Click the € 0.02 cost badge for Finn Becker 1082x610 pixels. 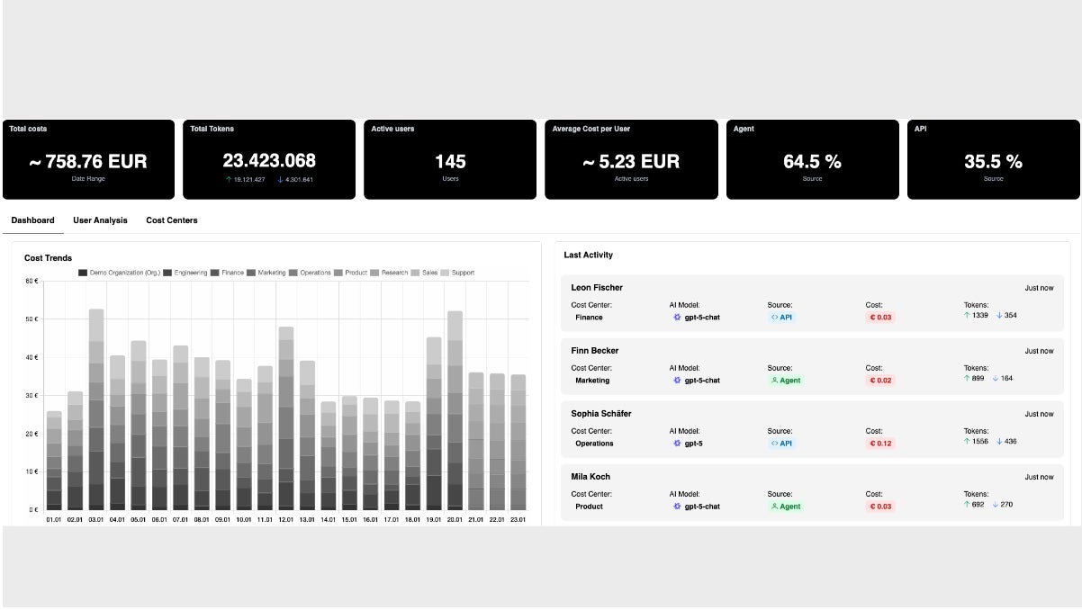pyautogui.click(x=880, y=380)
